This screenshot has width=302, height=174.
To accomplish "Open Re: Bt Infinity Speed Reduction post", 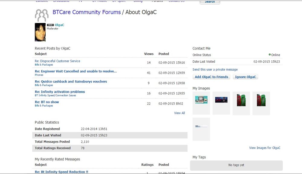I will [61, 172].
